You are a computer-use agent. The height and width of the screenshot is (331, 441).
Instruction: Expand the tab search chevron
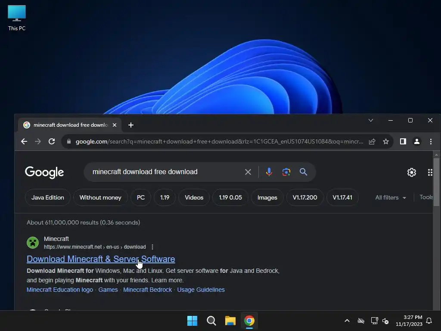coord(371,121)
